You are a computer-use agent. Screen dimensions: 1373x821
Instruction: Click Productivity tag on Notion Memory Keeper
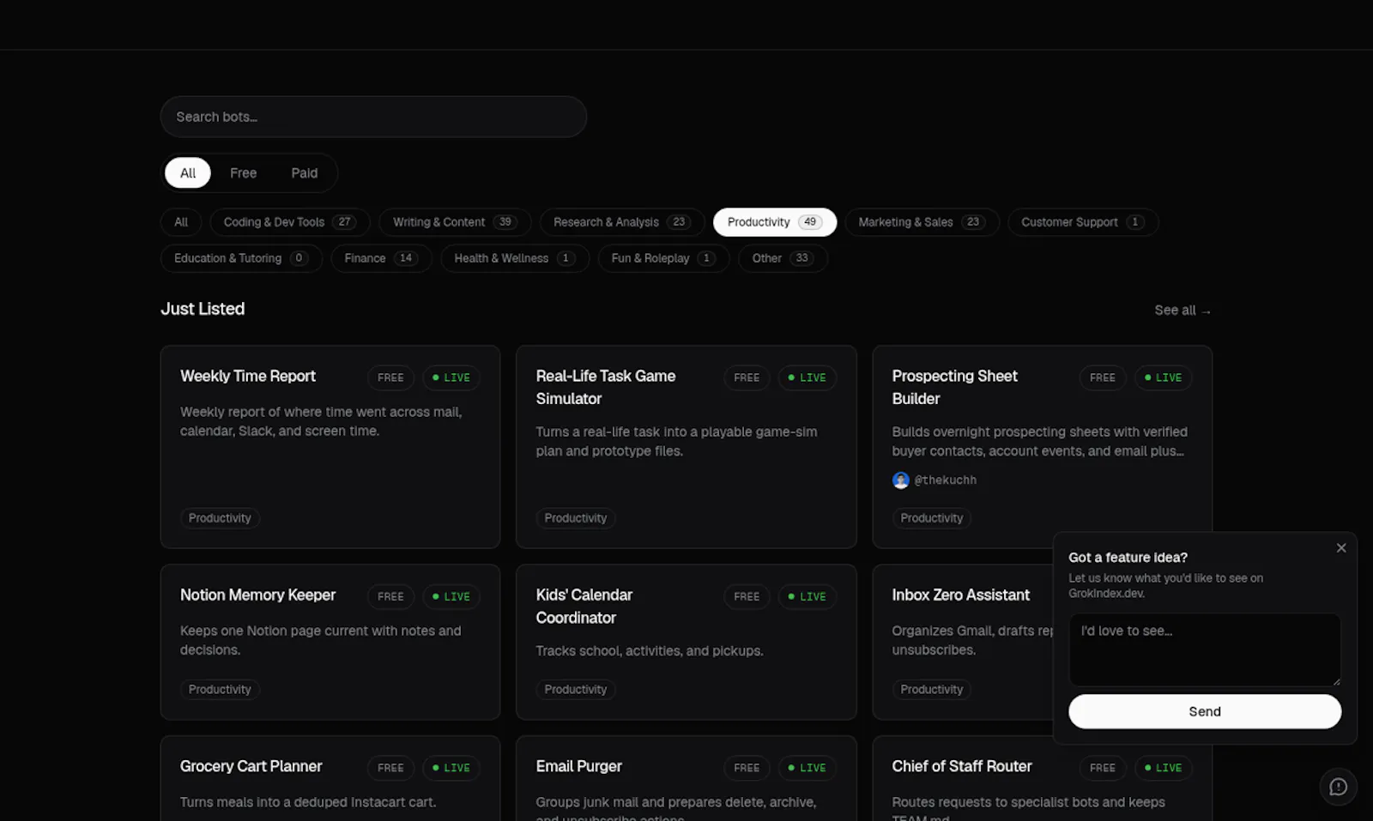[x=220, y=690]
